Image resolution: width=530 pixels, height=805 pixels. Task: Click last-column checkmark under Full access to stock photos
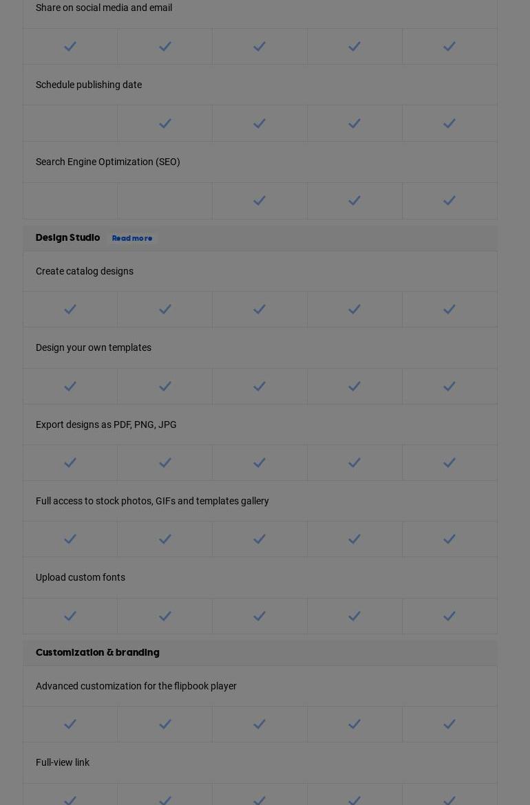[x=449, y=539]
